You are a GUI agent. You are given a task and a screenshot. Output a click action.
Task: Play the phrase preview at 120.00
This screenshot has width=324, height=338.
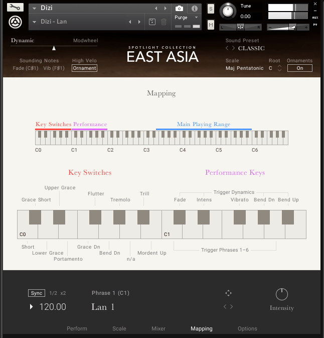32,307
